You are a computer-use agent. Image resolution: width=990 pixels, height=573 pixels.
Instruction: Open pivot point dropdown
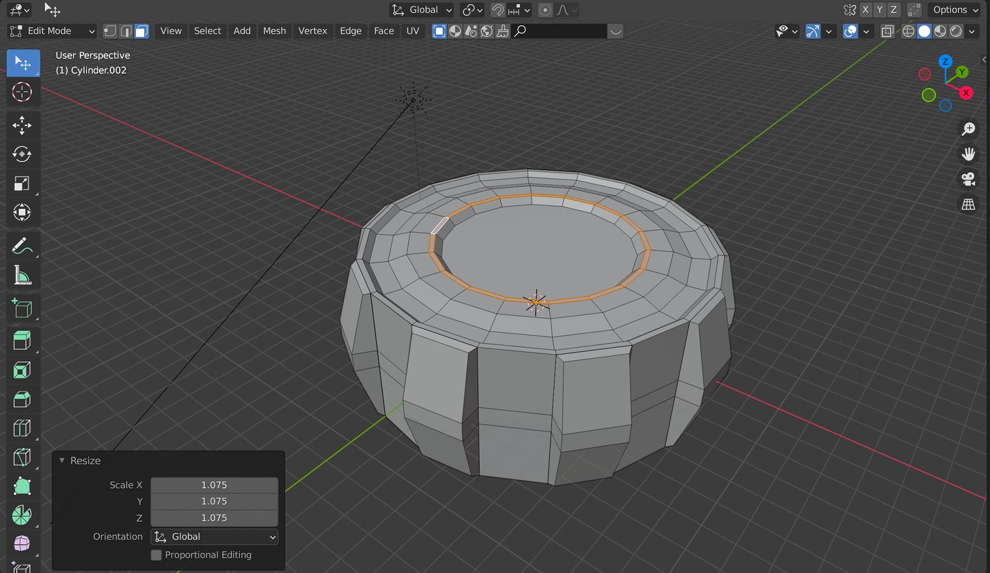point(472,10)
